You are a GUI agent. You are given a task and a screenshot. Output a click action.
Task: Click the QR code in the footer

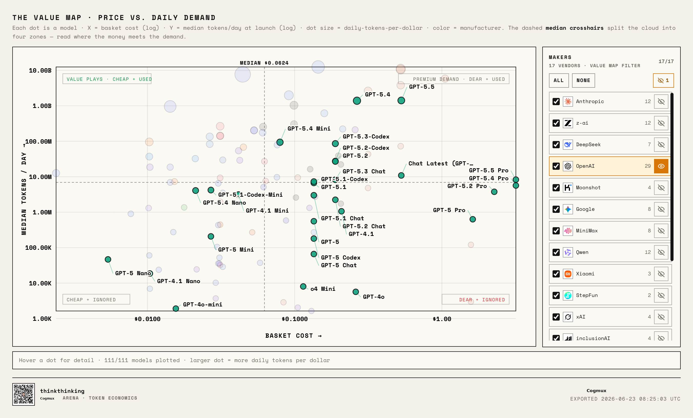click(x=24, y=394)
